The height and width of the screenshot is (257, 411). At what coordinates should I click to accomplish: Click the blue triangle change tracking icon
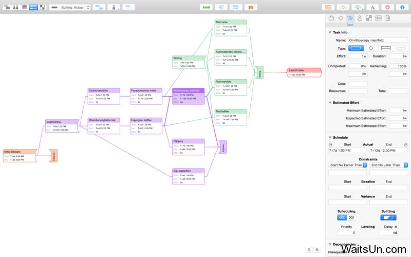point(372,7)
